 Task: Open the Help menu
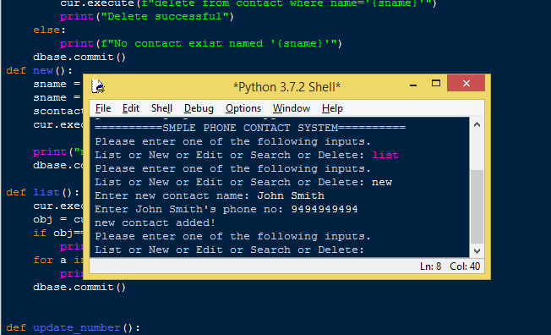332,108
